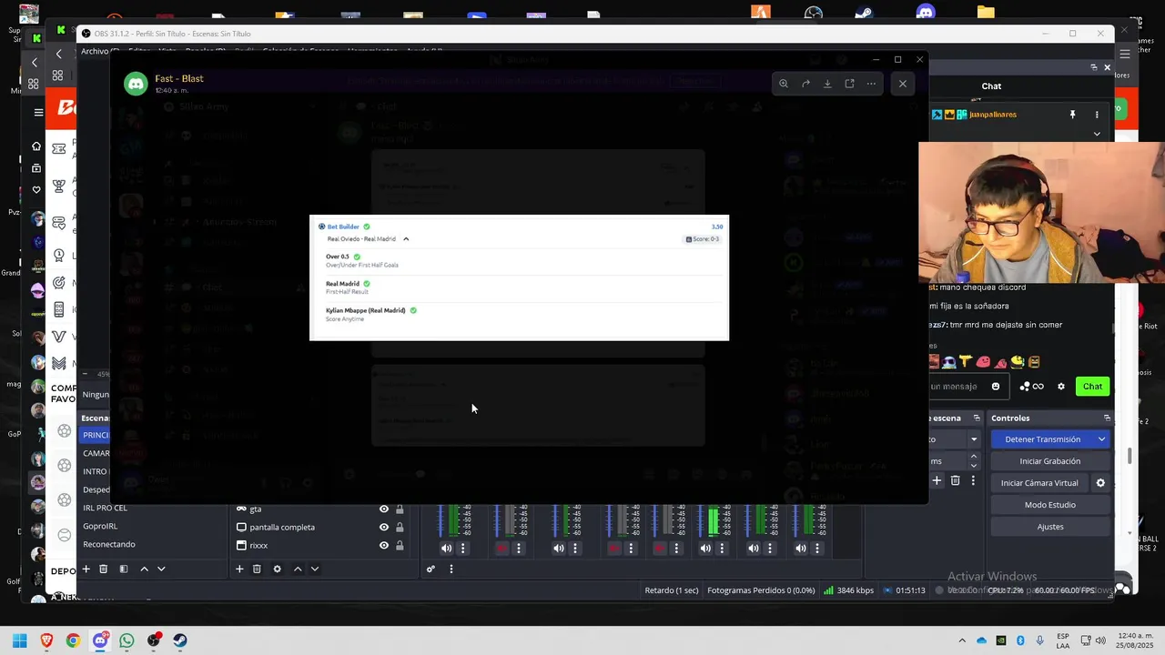This screenshot has height=655, width=1165.
Task: Move source up with arrow
Action: [x=298, y=569]
